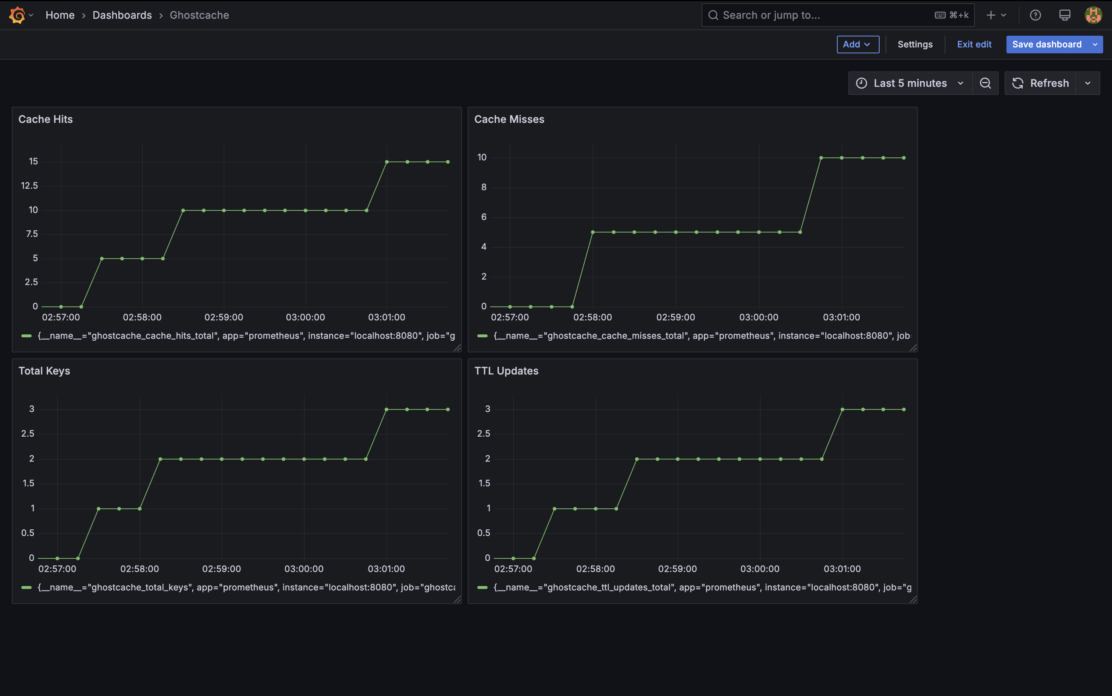
Task: Expand the Save dashboard options arrow
Action: (x=1095, y=45)
